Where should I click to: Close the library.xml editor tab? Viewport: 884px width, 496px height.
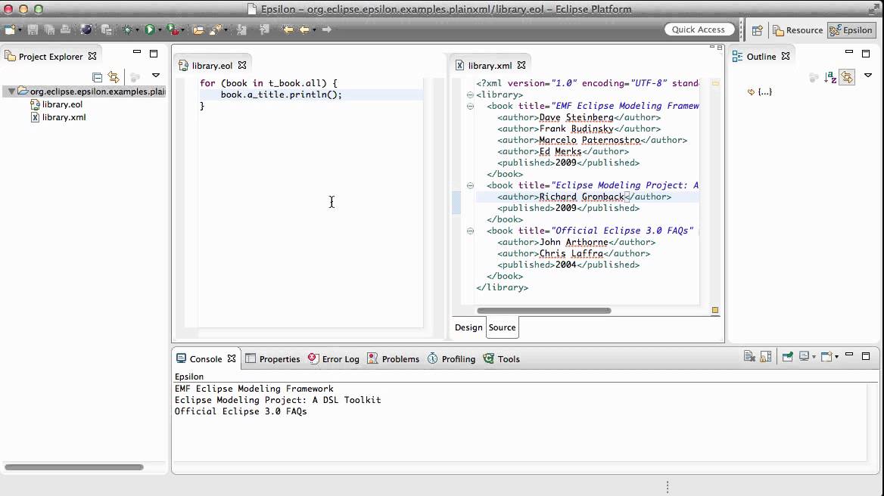click(521, 65)
